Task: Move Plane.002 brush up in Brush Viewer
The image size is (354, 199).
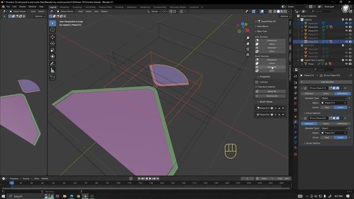Action: pos(279,114)
